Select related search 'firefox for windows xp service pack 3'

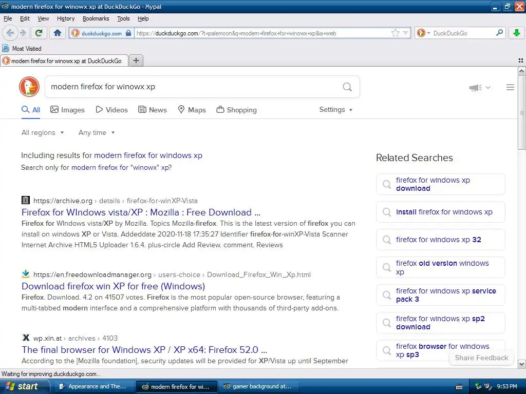440,295
